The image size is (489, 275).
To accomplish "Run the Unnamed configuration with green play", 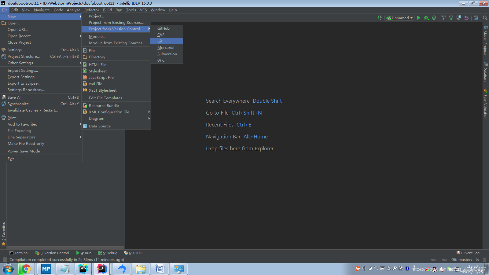I will 419,18.
